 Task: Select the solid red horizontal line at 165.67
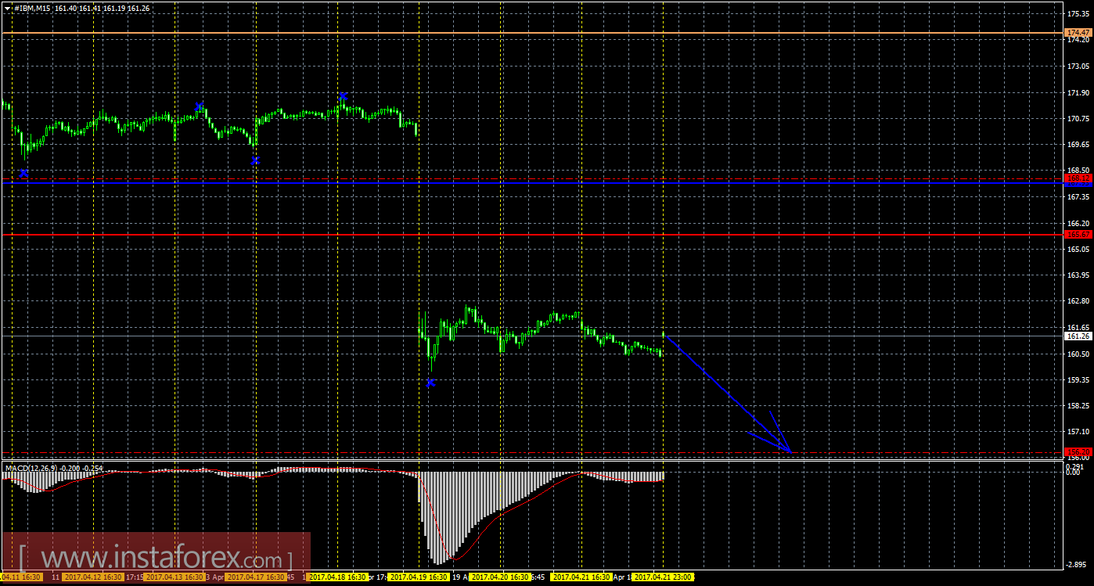532,234
